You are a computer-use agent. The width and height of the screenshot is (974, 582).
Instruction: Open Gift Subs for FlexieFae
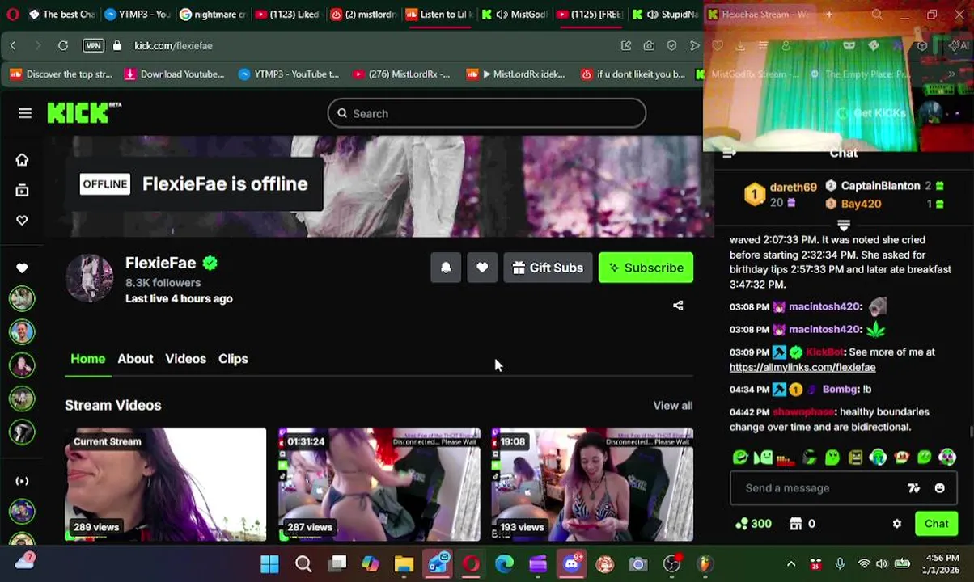[x=548, y=268]
